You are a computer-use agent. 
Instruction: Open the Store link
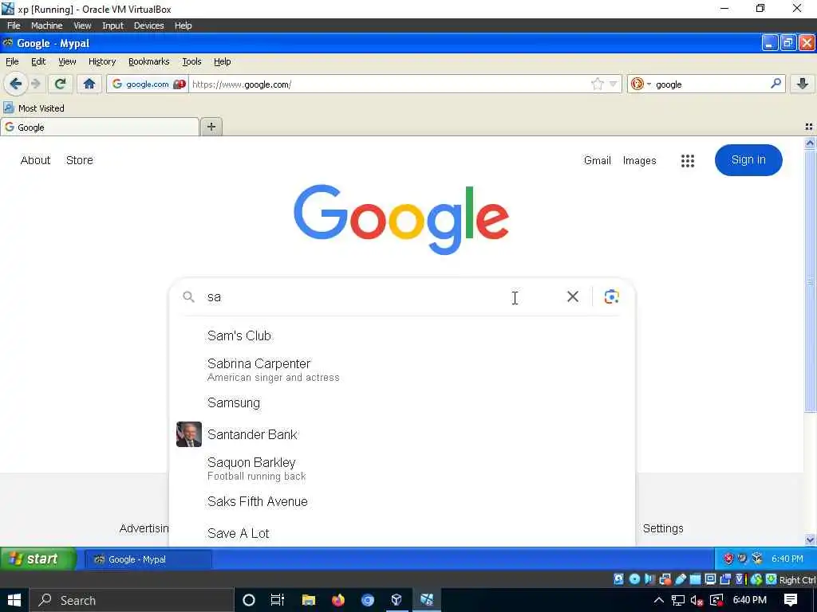click(80, 160)
